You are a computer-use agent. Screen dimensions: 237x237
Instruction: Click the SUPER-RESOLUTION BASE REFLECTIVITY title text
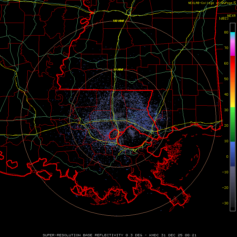point(83,235)
